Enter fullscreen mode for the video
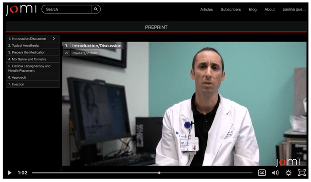 (x=302, y=173)
